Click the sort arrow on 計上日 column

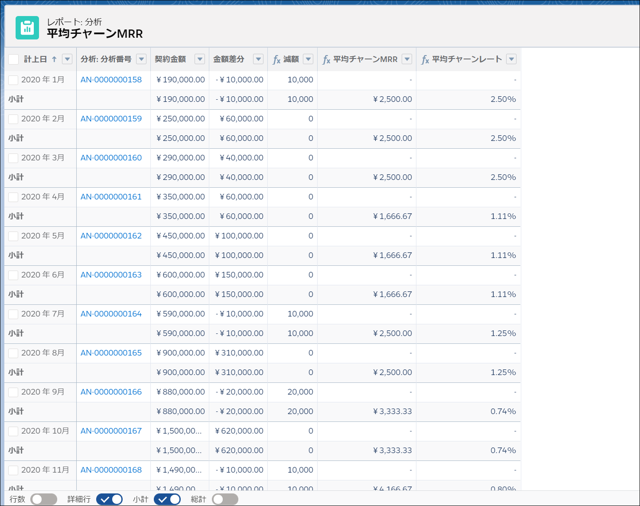click(54, 59)
